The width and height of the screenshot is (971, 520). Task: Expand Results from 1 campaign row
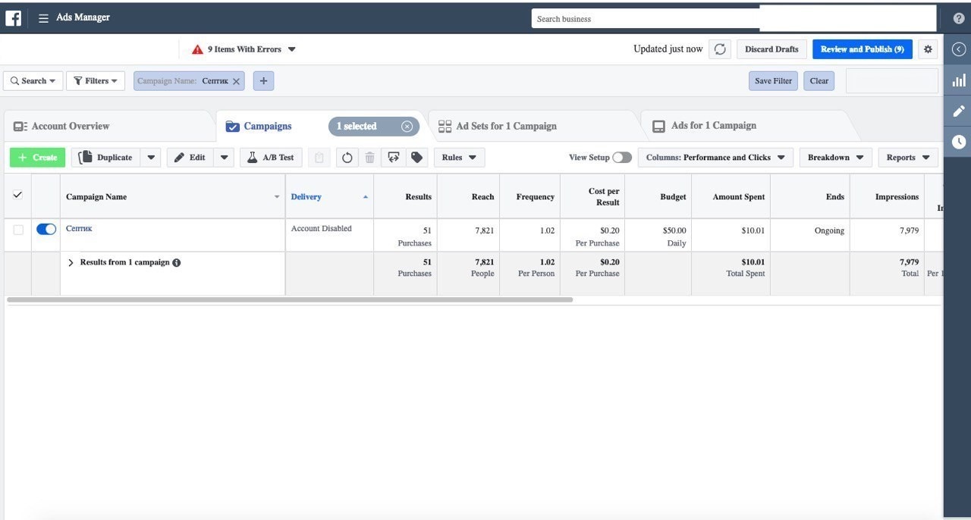[71, 263]
